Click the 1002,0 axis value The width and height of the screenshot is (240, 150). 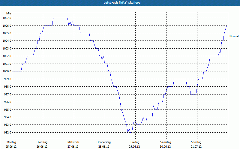[7, 56]
